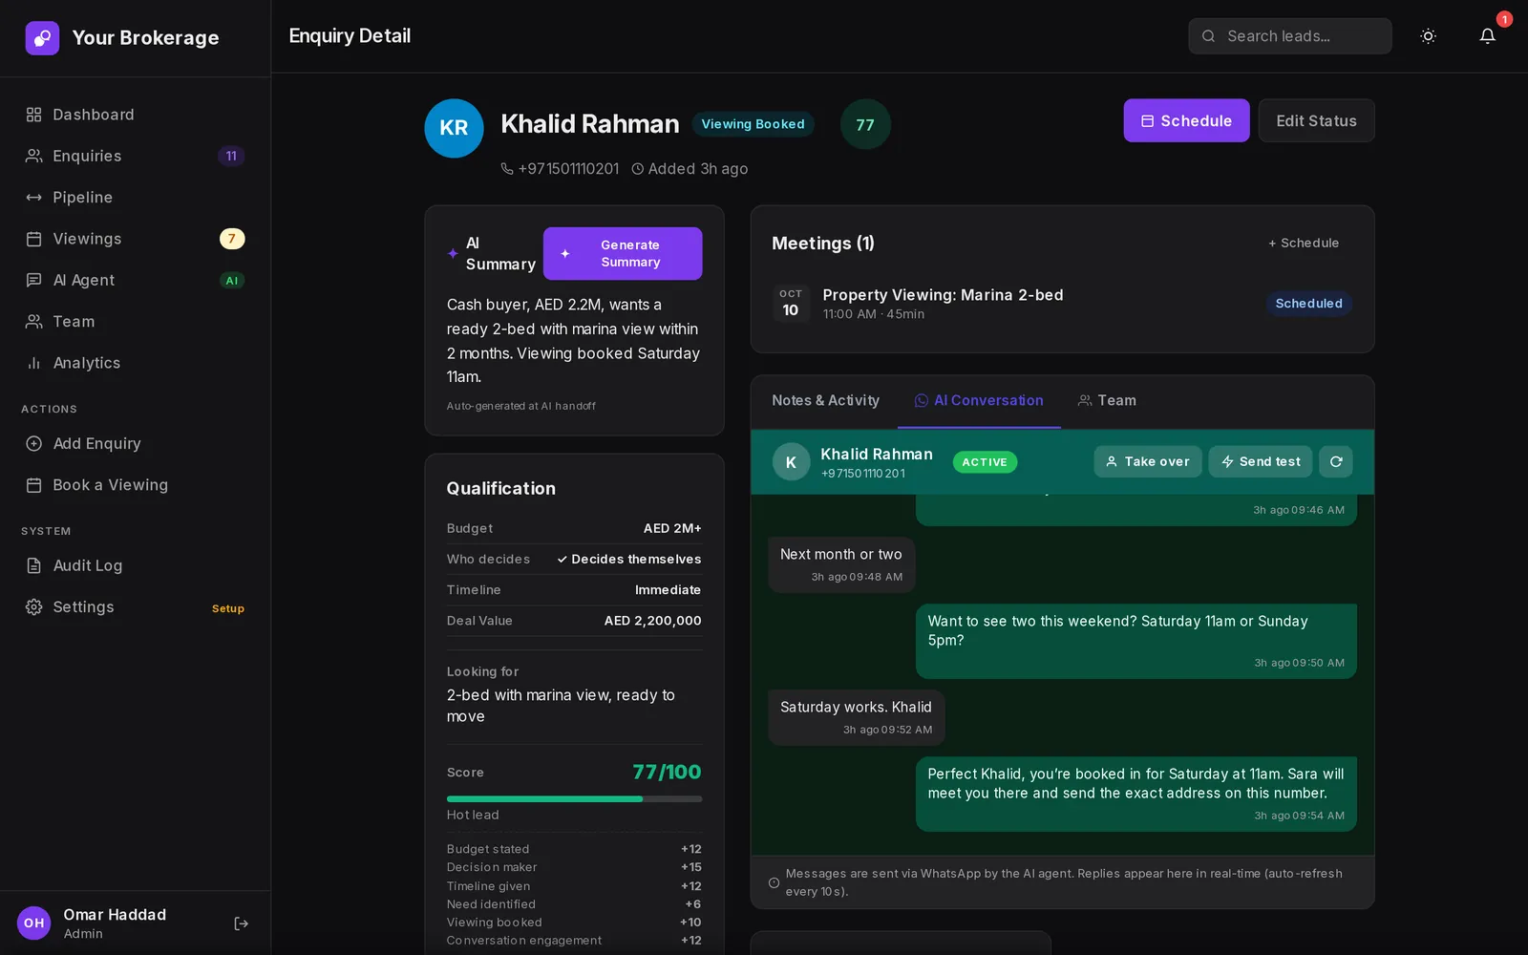Log out using the sign-out icon
The height and width of the screenshot is (955, 1528).
[x=242, y=923]
